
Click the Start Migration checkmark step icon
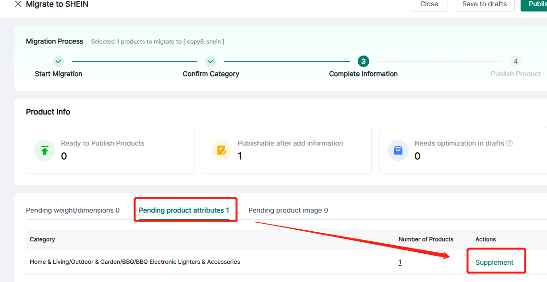(59, 61)
